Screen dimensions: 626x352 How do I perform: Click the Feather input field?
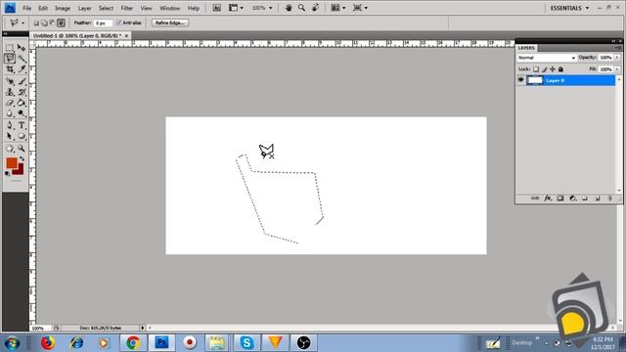(x=103, y=23)
